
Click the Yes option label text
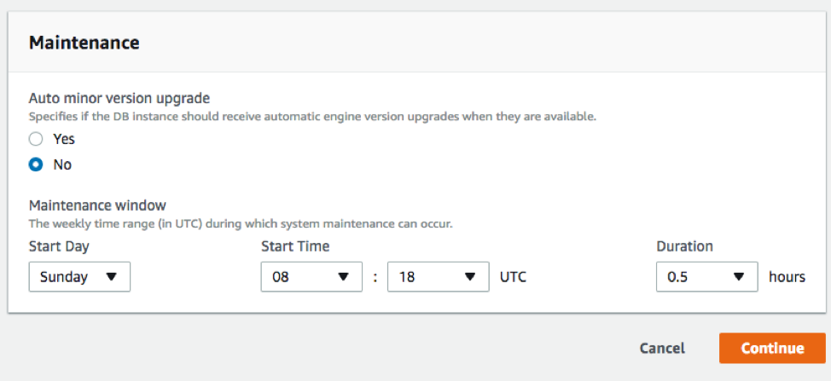64,139
